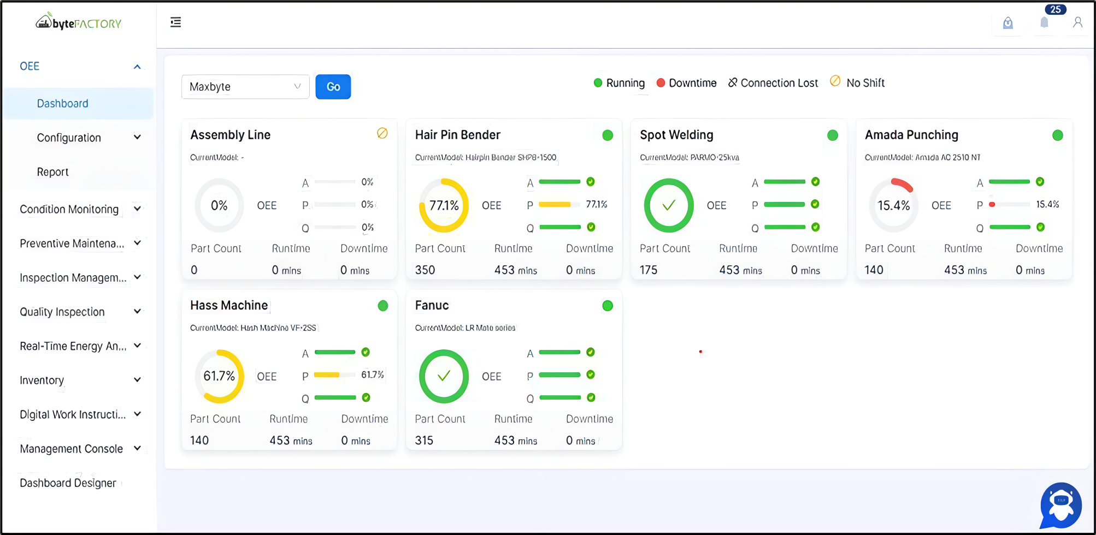
Task: Click Amada Punching 15.4% OEE gauge
Action: pos(894,205)
